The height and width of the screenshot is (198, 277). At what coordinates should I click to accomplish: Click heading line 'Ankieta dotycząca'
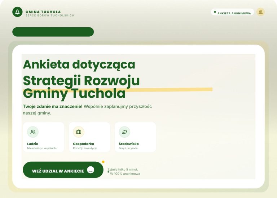[79, 65]
